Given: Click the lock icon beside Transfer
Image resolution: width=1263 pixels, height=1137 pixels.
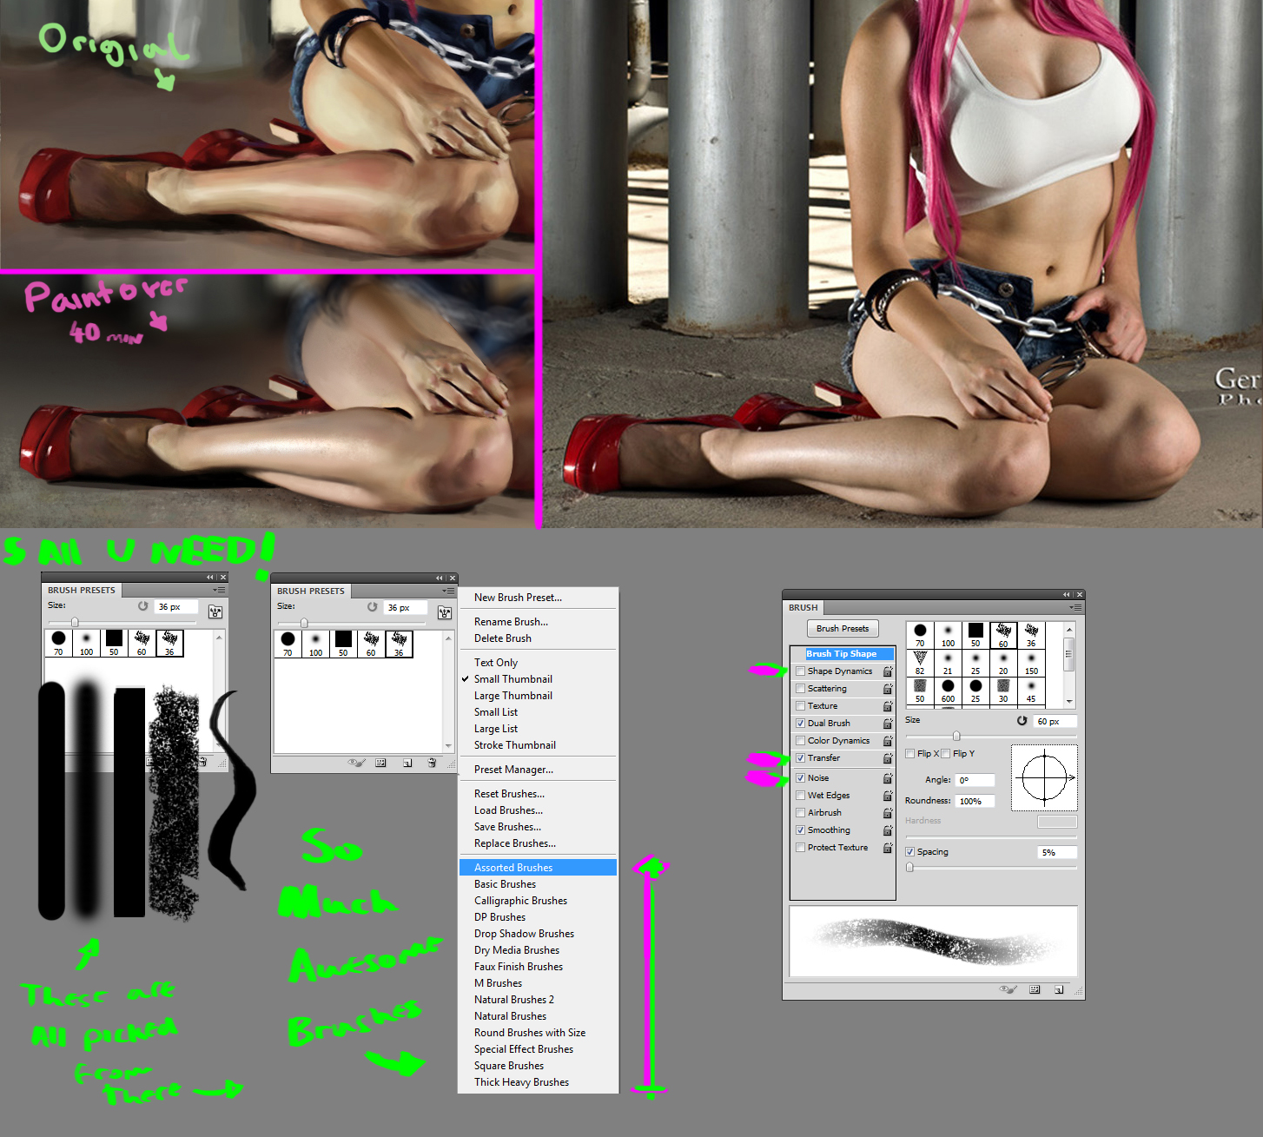Looking at the screenshot, I should 888,758.
